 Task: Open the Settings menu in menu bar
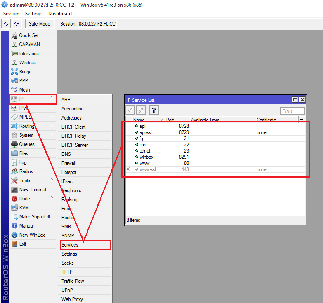[34, 14]
